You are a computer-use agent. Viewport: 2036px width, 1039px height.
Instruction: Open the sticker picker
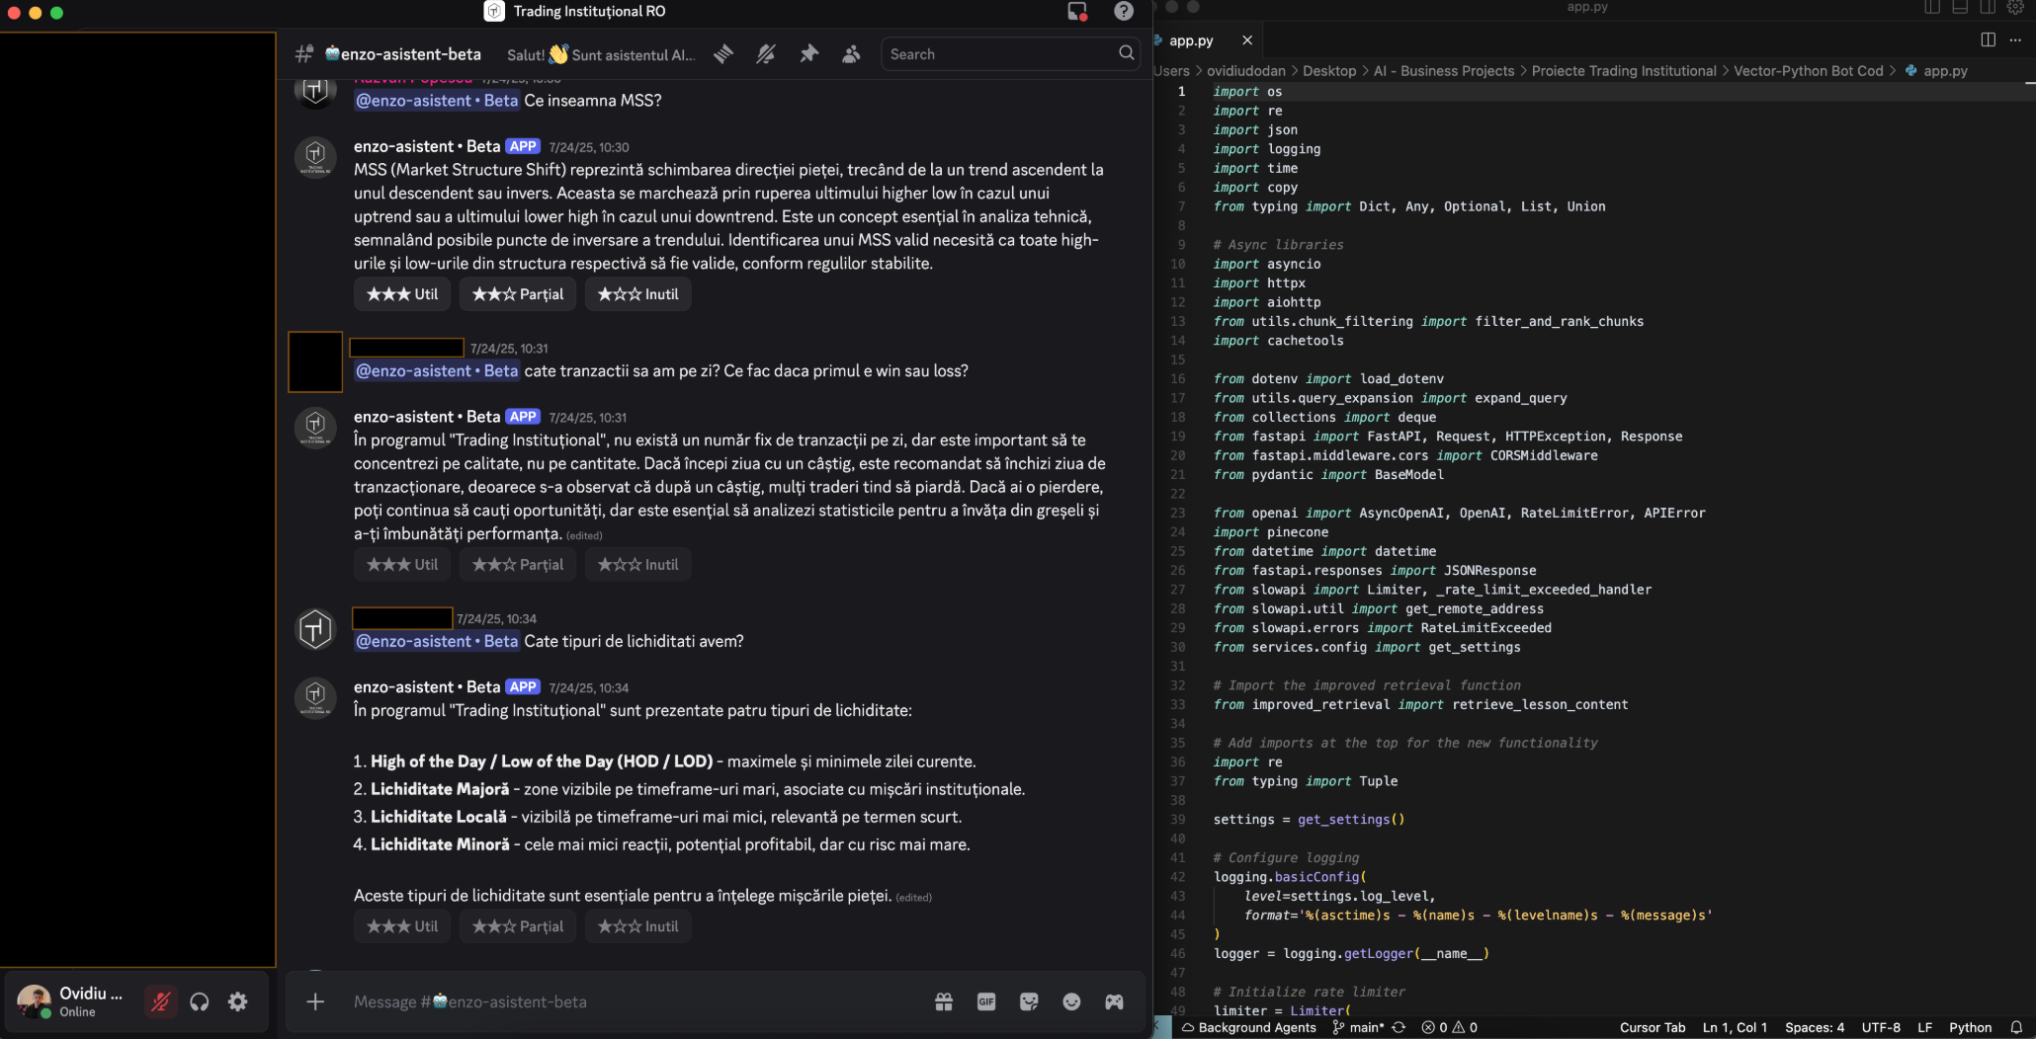(1029, 1001)
